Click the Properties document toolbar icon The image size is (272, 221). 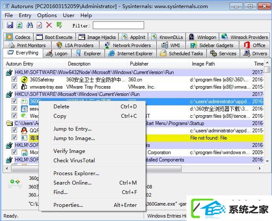pos(39,25)
